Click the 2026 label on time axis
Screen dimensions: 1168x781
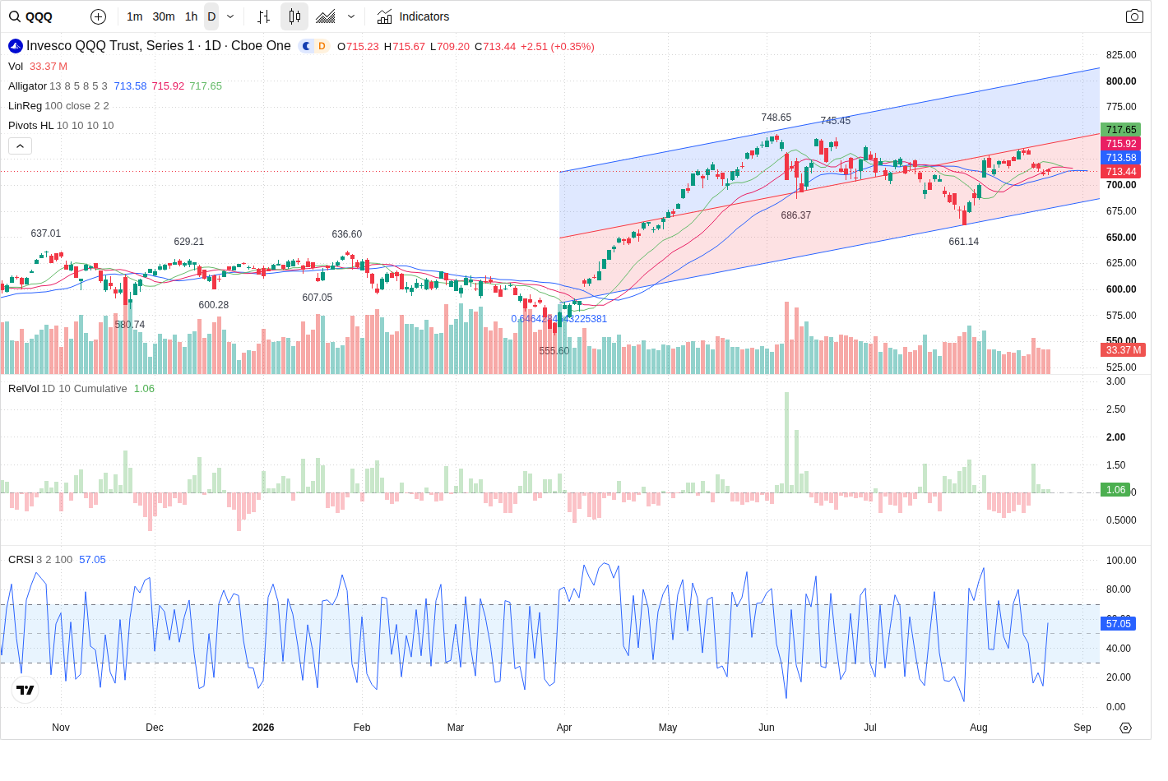coord(263,728)
